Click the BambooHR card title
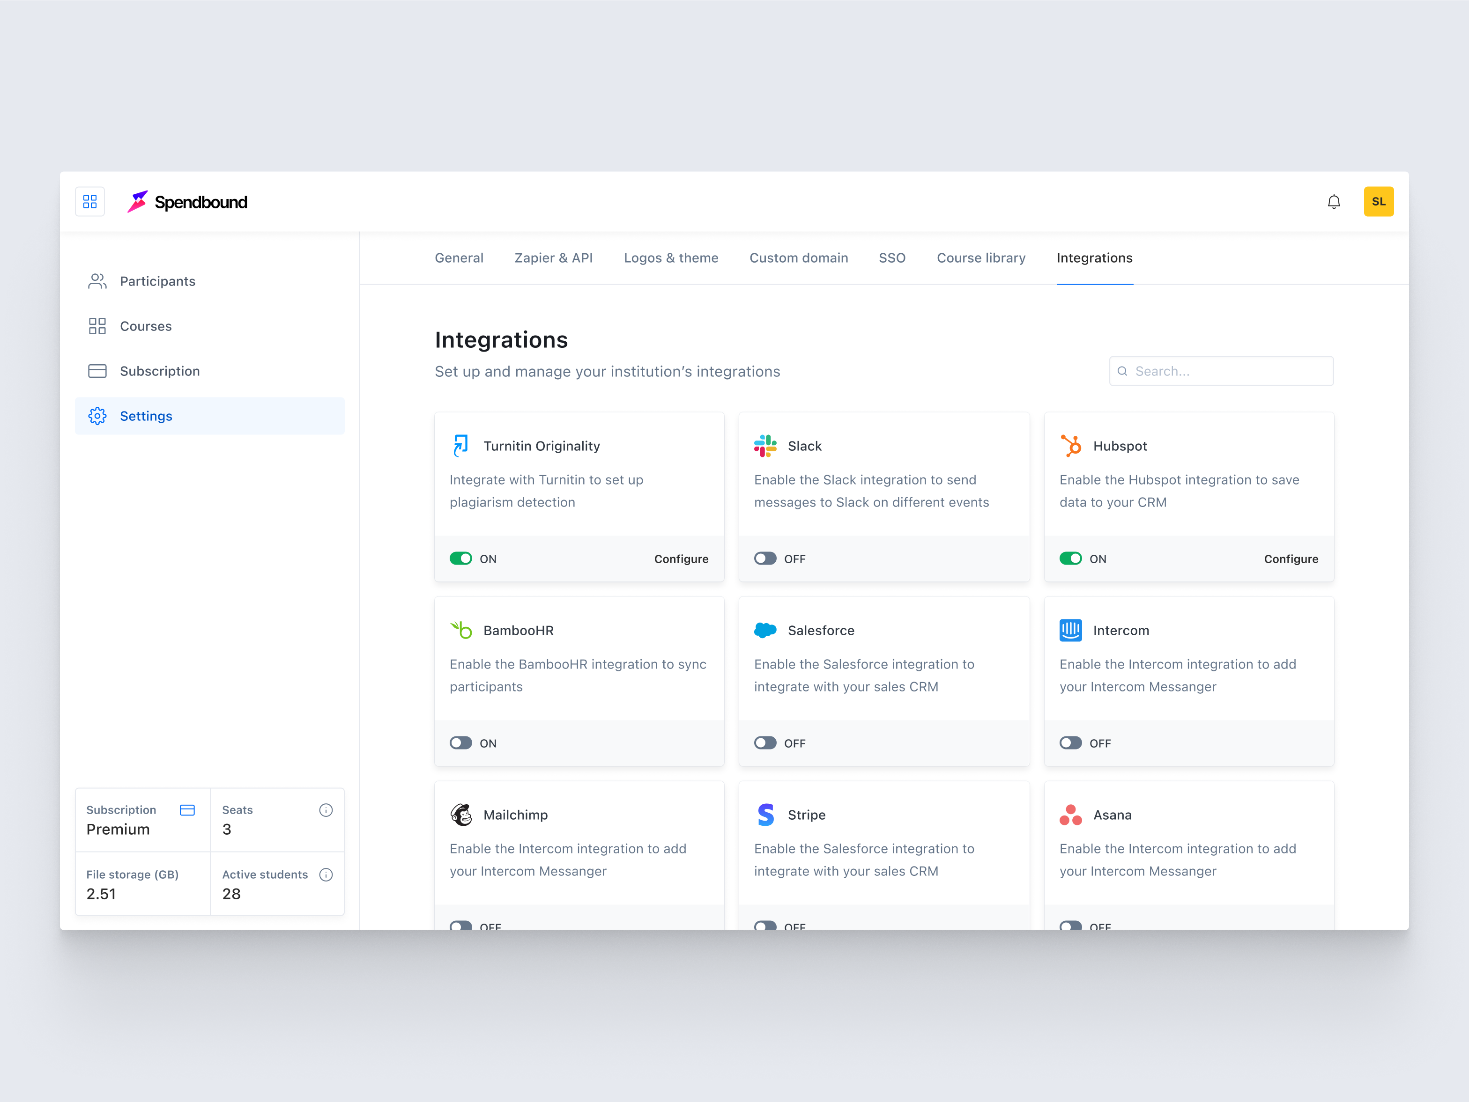This screenshot has height=1102, width=1469. [x=518, y=631]
